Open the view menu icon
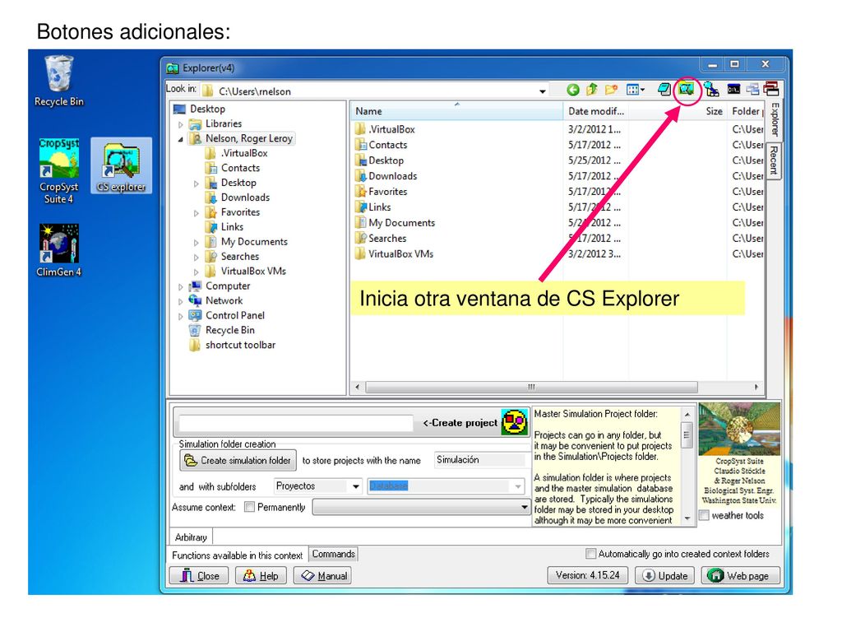 pos(632,90)
